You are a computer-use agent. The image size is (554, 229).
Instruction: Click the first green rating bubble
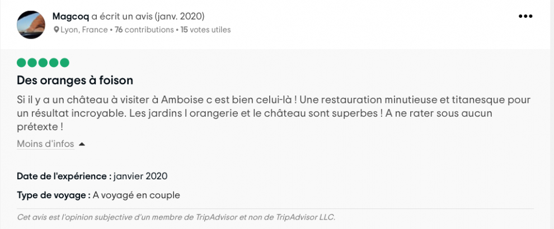pyautogui.click(x=22, y=63)
